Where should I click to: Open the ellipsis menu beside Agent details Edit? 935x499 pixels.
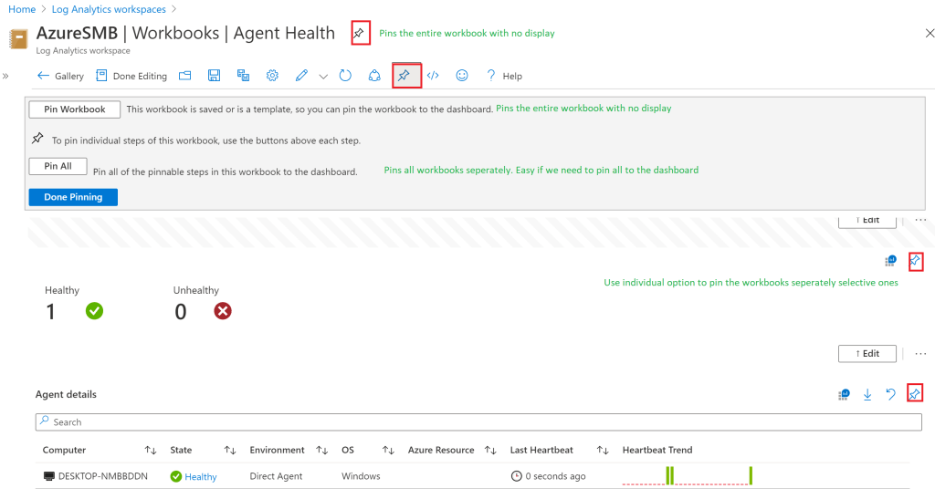[920, 353]
